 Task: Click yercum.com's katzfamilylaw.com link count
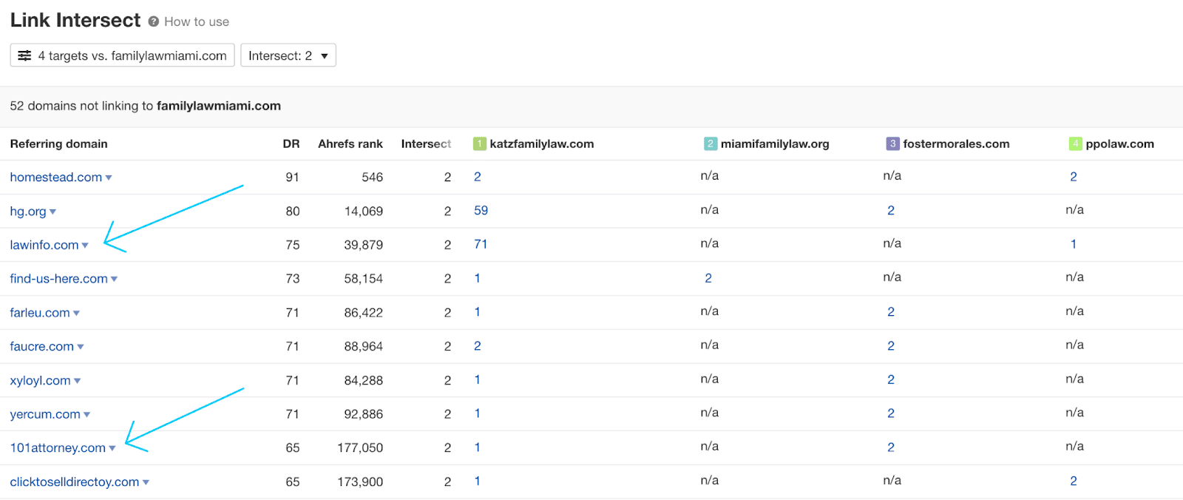pos(478,414)
